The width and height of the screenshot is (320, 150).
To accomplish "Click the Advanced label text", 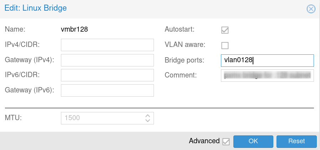I will 204,141.
